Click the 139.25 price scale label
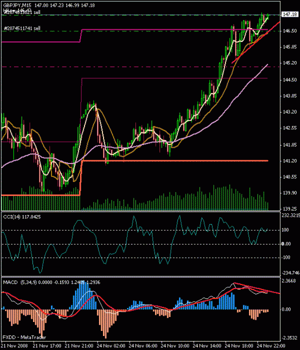Image resolution: width=300 pixels, height=350 pixels. [x=290, y=209]
